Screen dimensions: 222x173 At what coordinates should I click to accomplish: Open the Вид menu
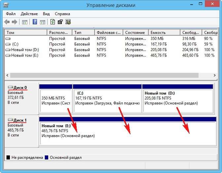click(x=46, y=14)
